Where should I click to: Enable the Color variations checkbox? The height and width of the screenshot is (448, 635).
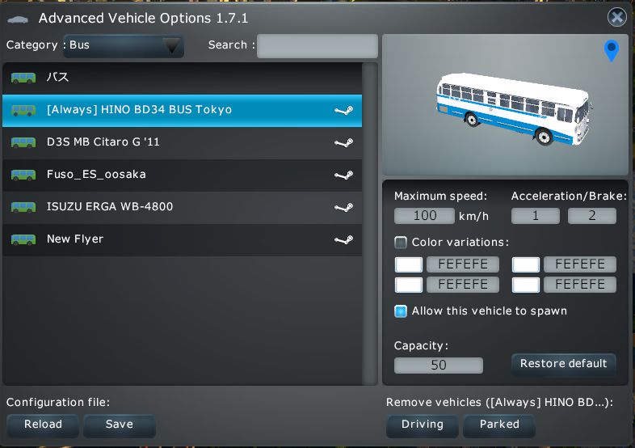(x=401, y=243)
